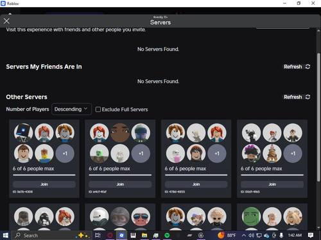Click the player-count bar of server e4cf-4faf
The image size is (321, 240).
120,175
